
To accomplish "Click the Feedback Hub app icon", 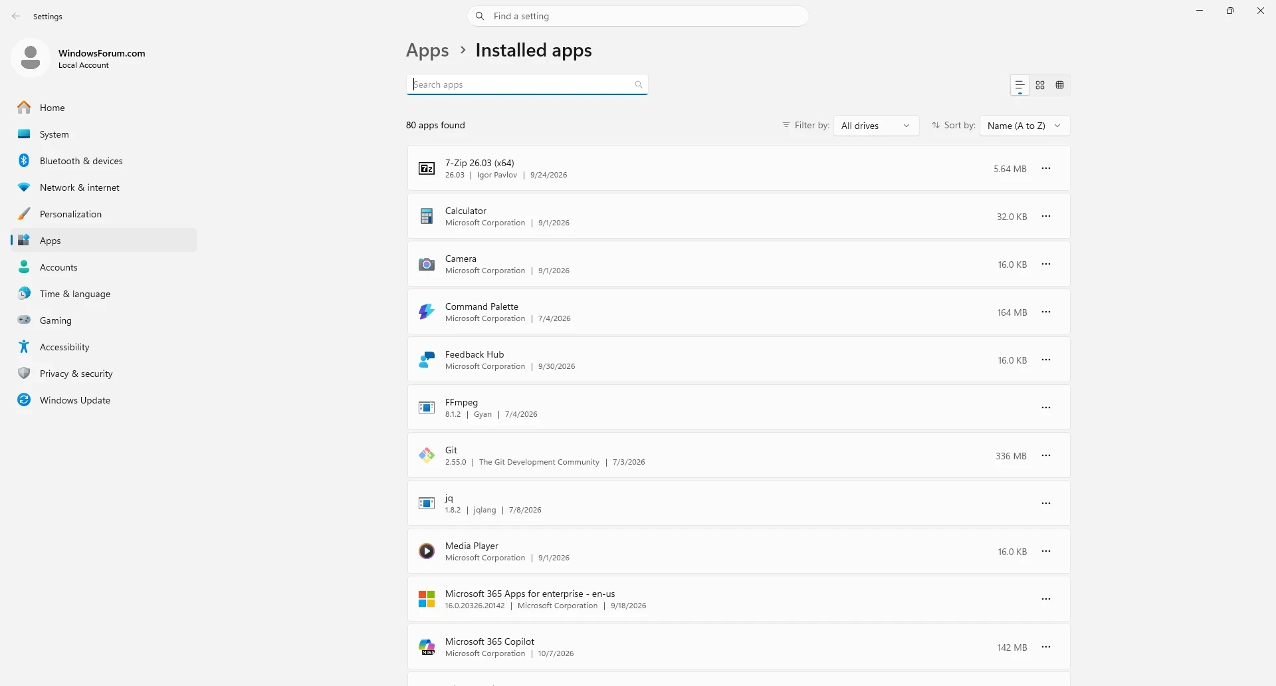I will coord(427,360).
